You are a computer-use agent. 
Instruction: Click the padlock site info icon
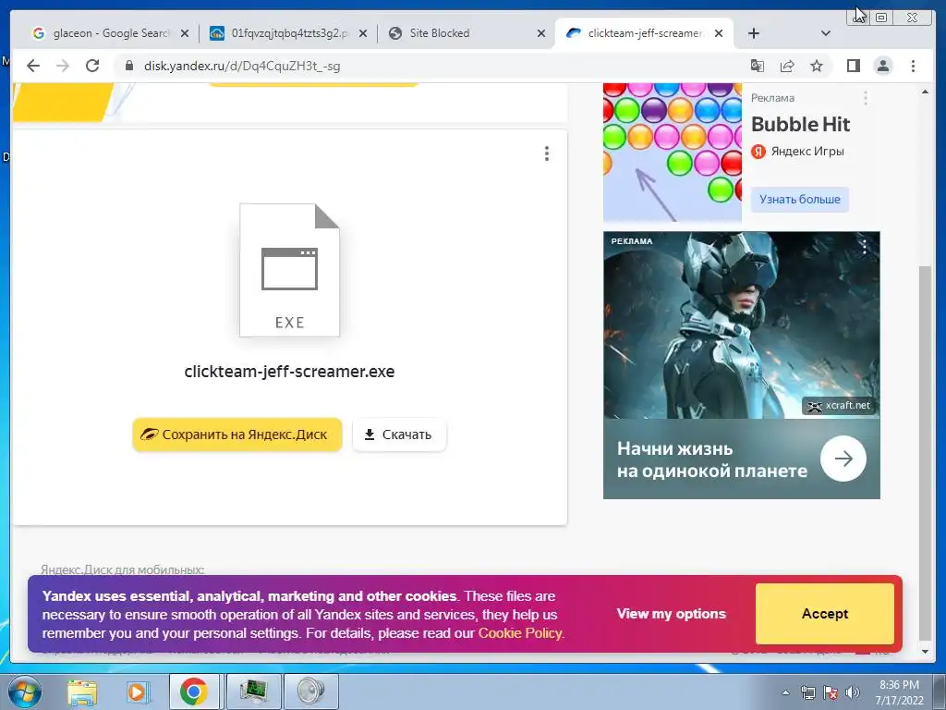pyautogui.click(x=128, y=66)
